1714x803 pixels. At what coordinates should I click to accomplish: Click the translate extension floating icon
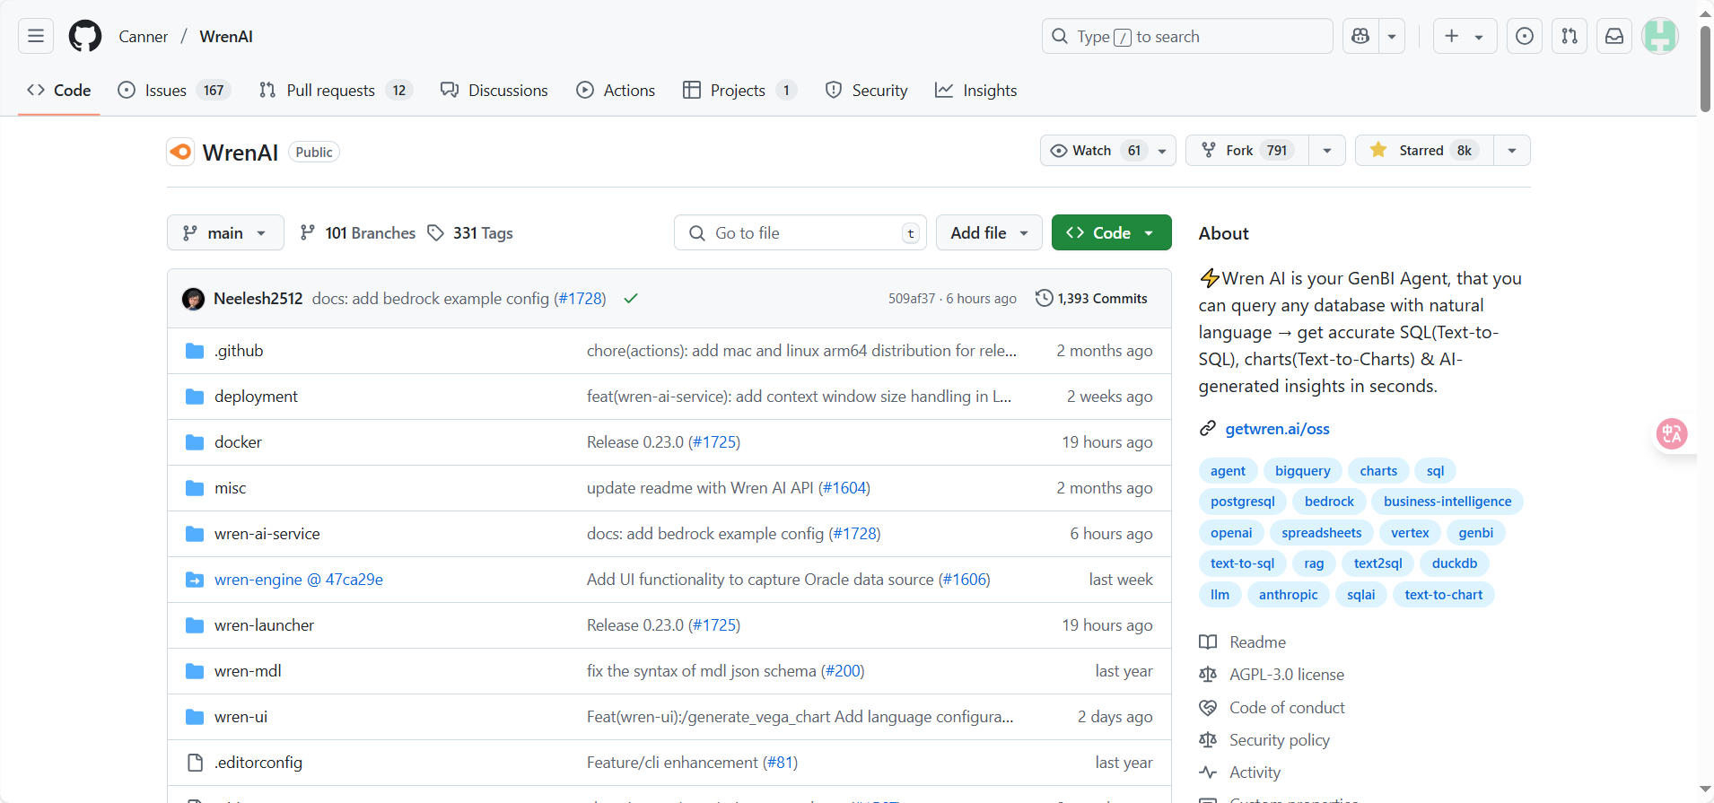click(1672, 434)
